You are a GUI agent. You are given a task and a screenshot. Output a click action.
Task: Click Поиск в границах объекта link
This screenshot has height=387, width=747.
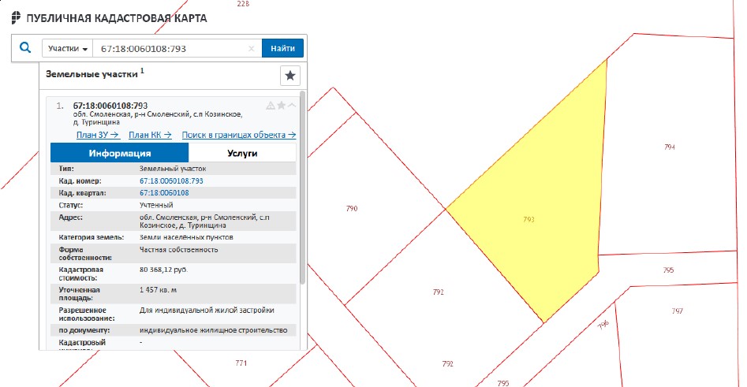pyautogui.click(x=239, y=135)
